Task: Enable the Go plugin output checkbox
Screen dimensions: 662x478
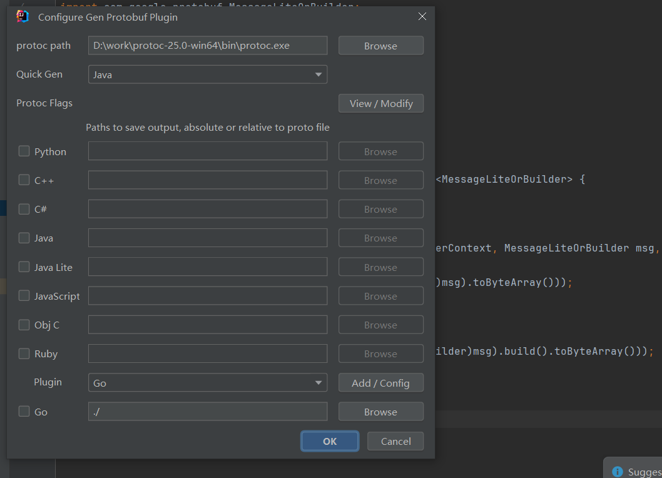Action: [x=24, y=411]
